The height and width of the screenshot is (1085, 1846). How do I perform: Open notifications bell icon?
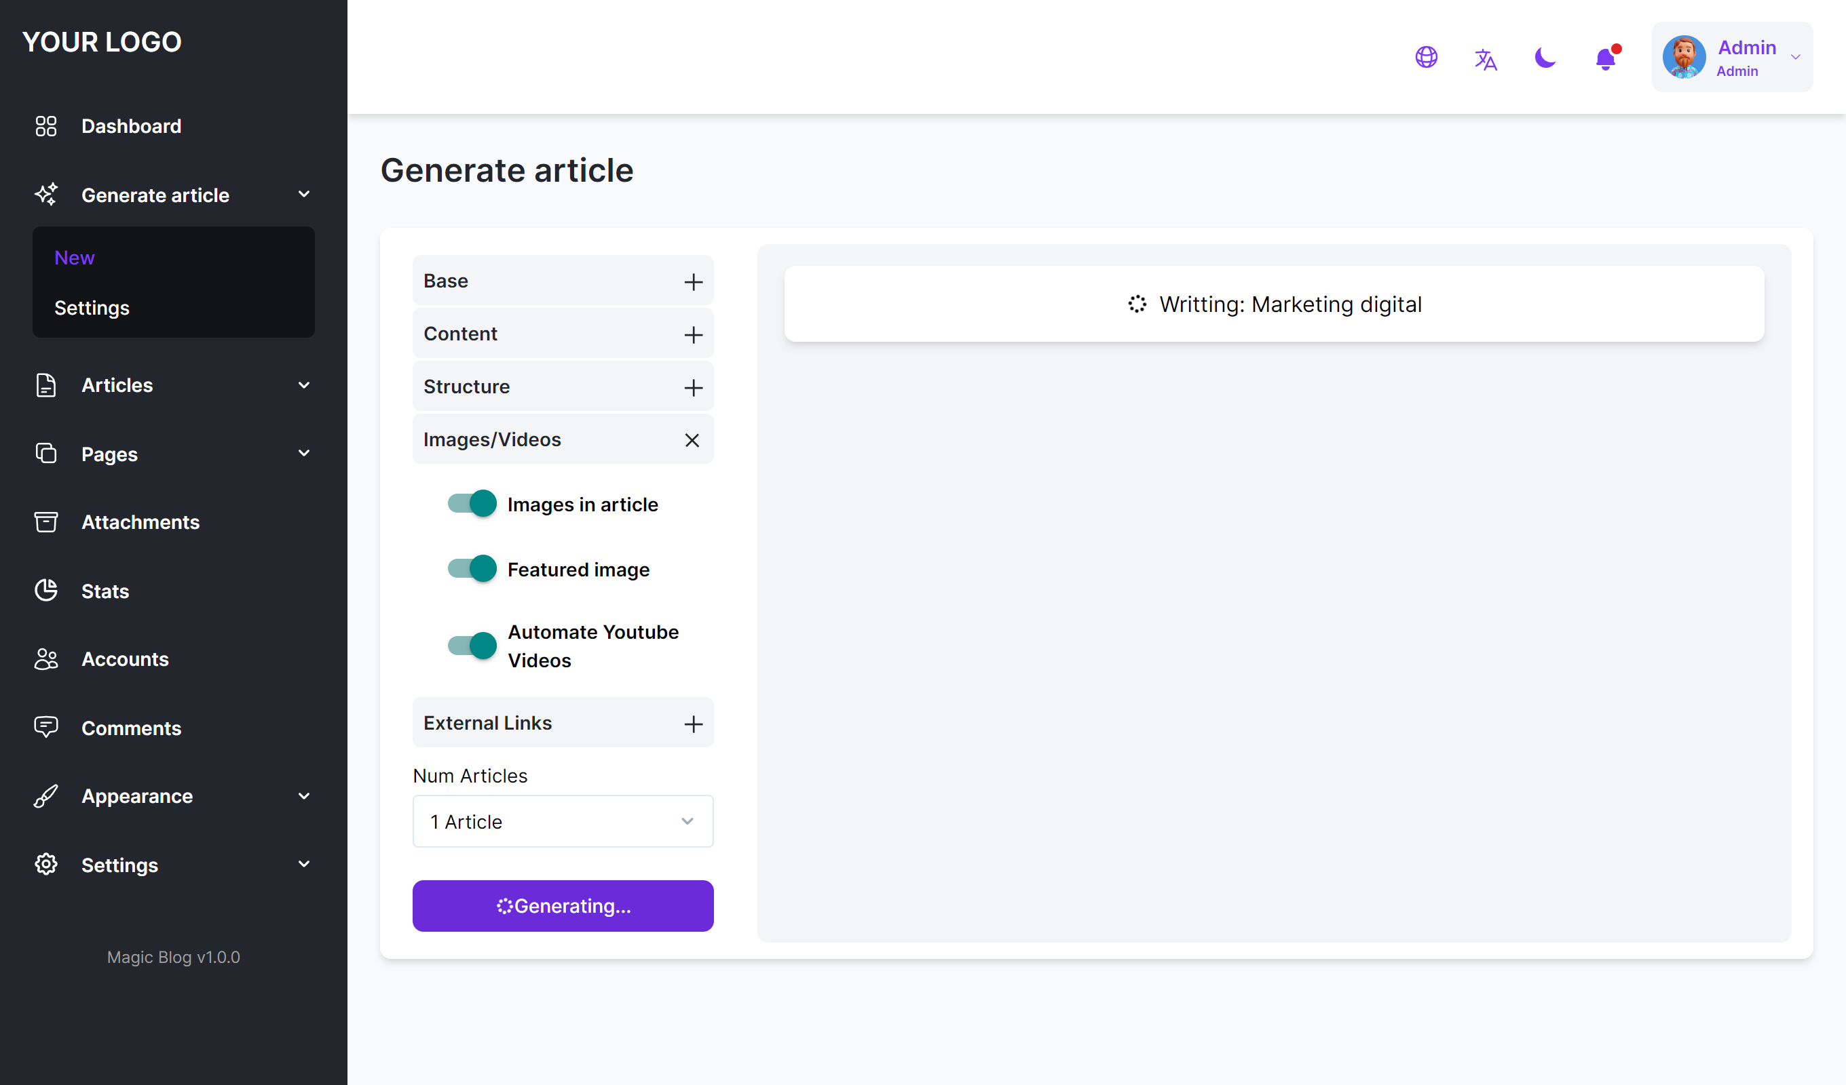(x=1606, y=58)
